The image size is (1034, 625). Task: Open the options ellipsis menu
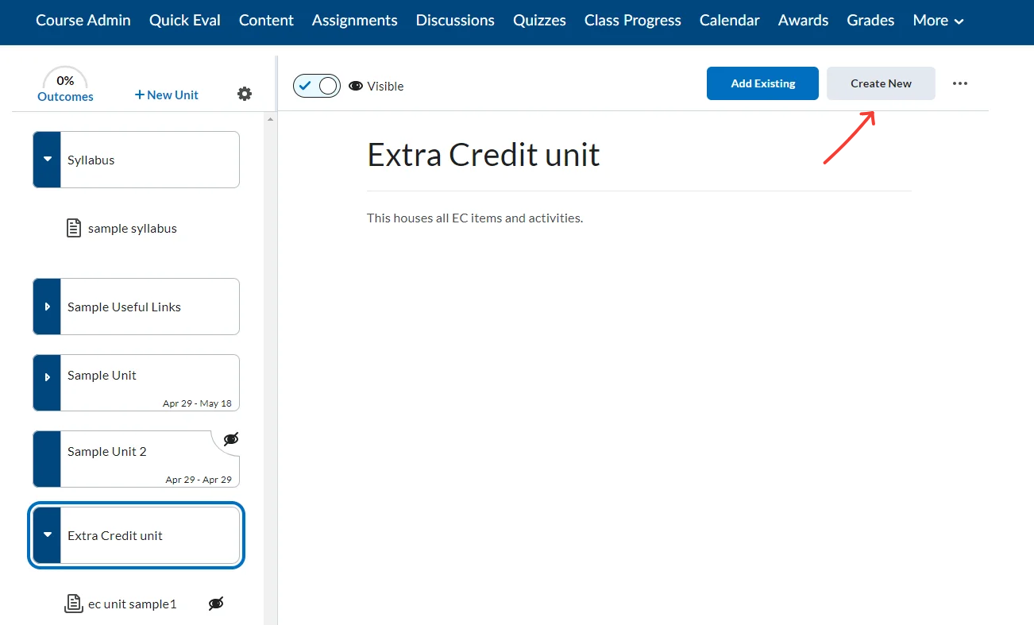point(960,83)
